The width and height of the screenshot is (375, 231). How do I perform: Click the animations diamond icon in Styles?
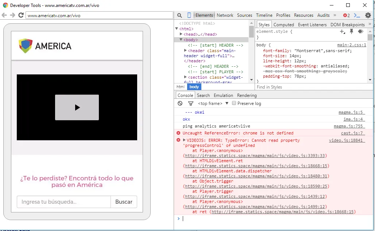[x=361, y=32]
